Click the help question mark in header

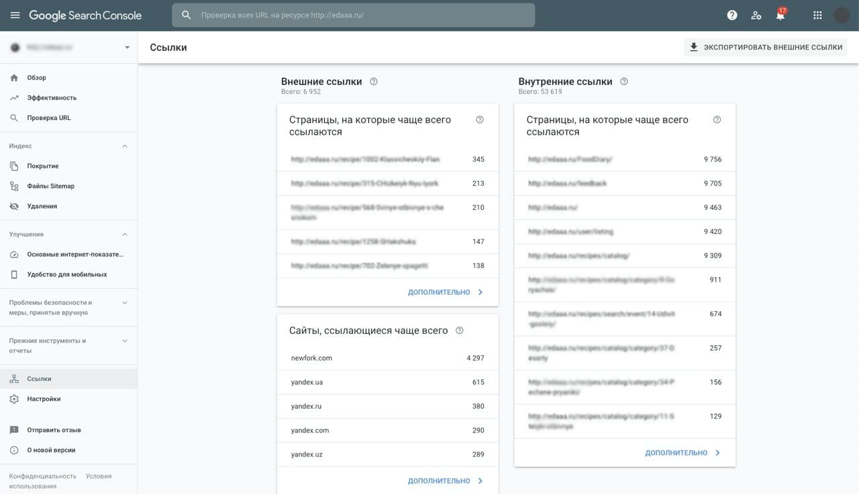click(x=732, y=15)
